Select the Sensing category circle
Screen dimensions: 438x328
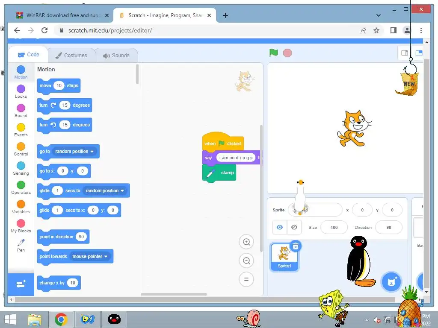21,166
